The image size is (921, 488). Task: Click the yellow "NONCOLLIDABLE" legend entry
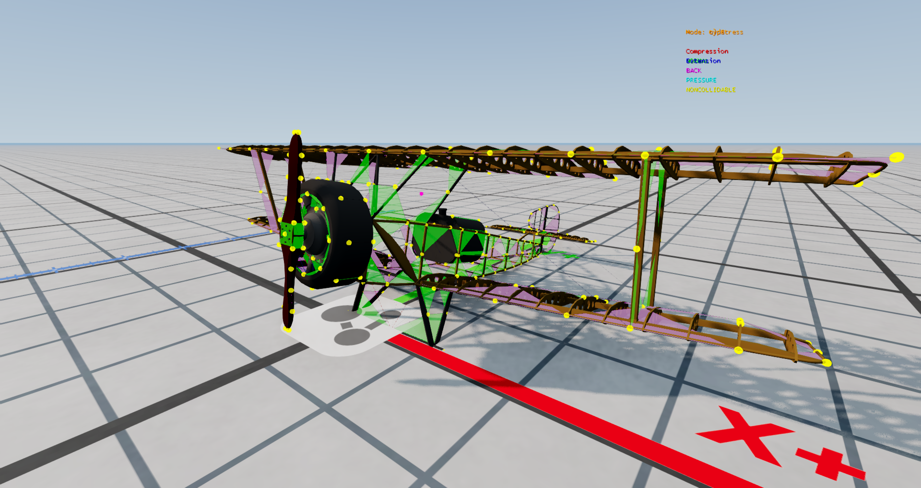[711, 90]
